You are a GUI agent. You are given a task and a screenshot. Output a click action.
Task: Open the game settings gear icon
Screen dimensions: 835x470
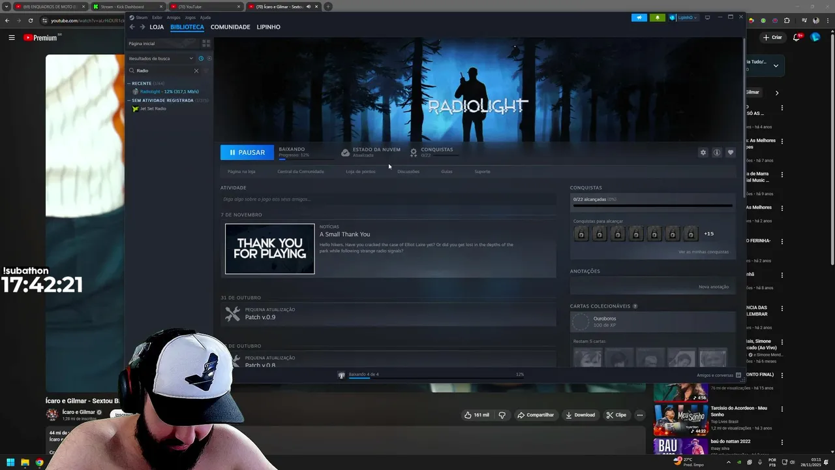pos(703,152)
